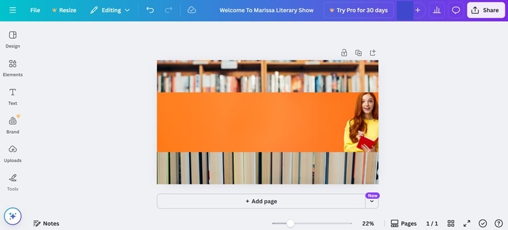The width and height of the screenshot is (508, 230).
Task: Share the design
Action: click(x=486, y=10)
